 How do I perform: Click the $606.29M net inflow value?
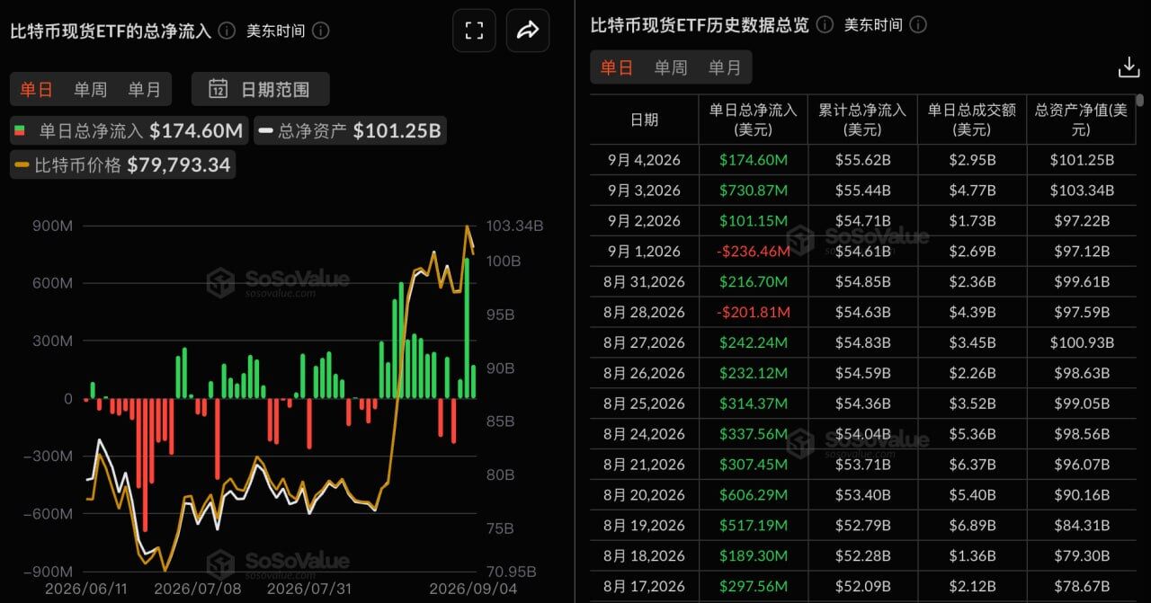tap(754, 495)
